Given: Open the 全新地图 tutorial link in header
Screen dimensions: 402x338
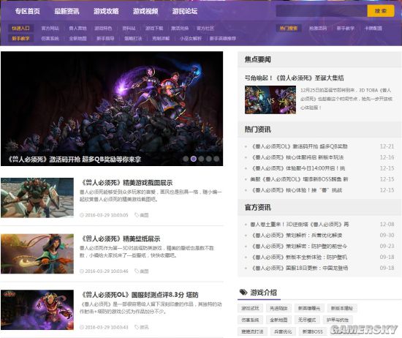Looking at the screenshot, I should point(77,39).
